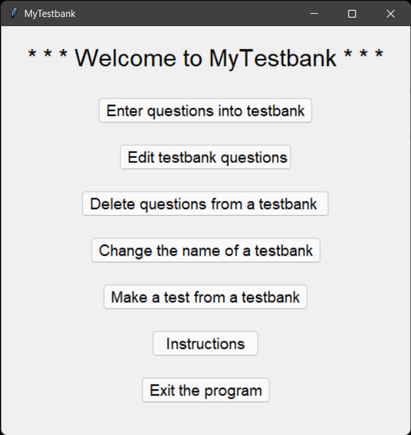This screenshot has height=435, width=411.
Task: Click the Welcome to MyTestbank heading
Action: coord(205,58)
